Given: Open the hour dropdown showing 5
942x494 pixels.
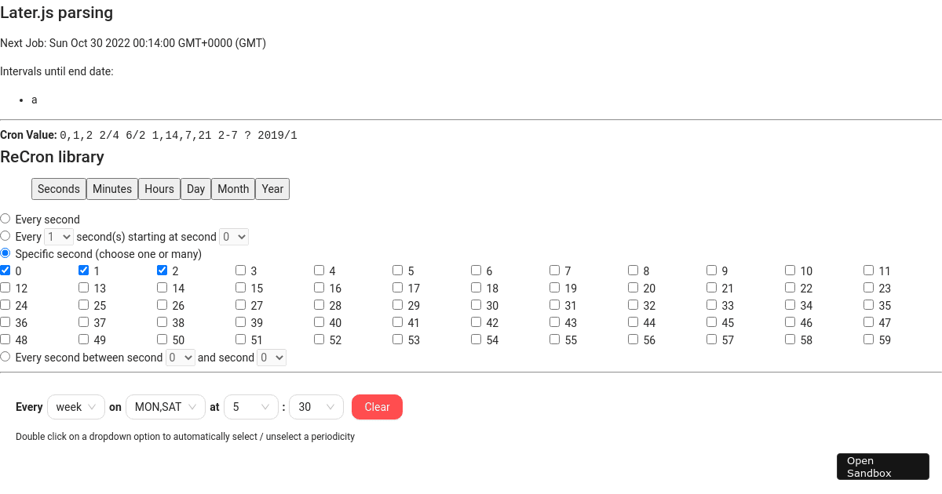Looking at the screenshot, I should tap(251, 406).
